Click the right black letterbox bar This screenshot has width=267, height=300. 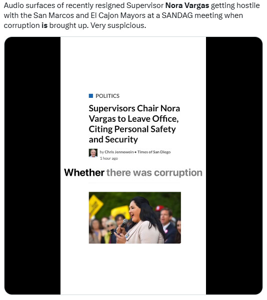click(x=234, y=166)
